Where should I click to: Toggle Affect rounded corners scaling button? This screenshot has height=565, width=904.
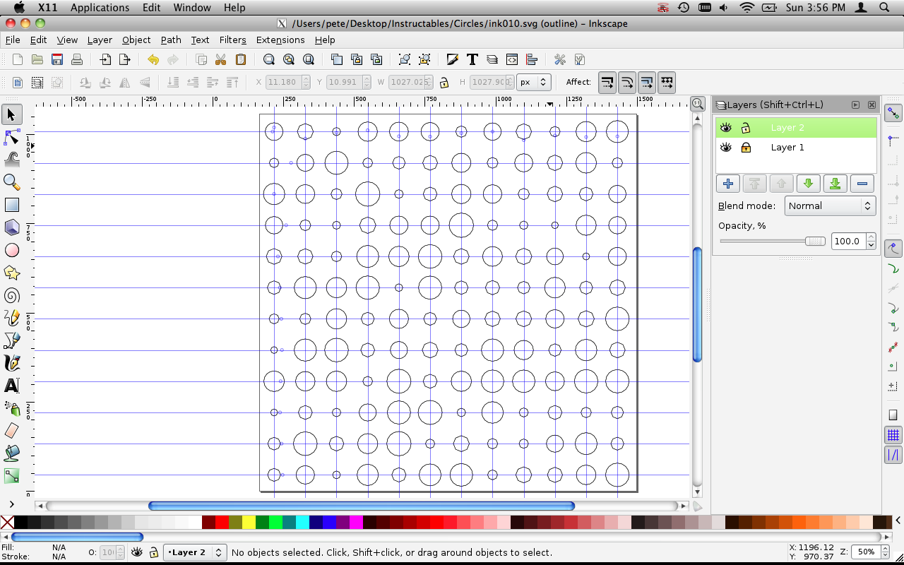tap(627, 83)
